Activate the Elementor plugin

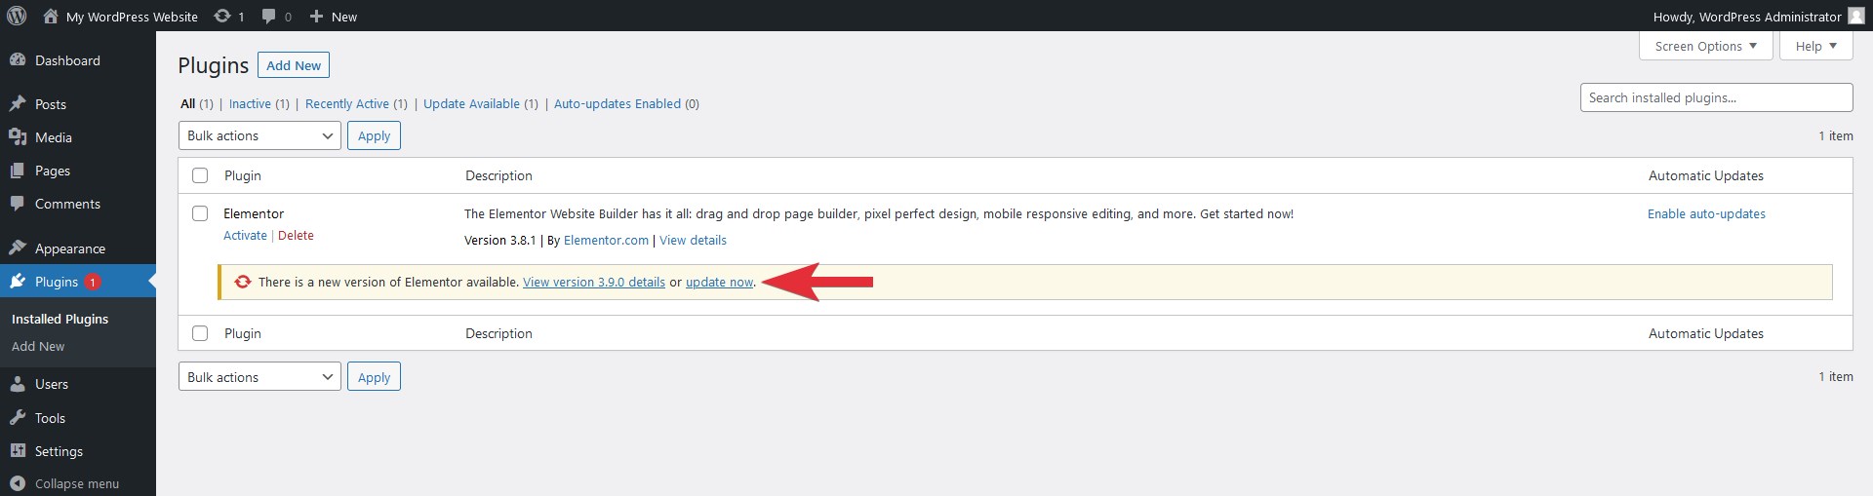point(245,235)
